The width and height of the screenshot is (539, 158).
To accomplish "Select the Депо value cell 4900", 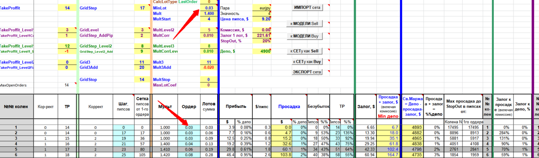I will (262, 51).
